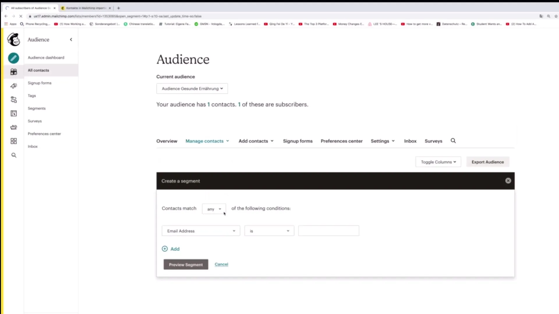Click Add to add a condition

[175, 249]
